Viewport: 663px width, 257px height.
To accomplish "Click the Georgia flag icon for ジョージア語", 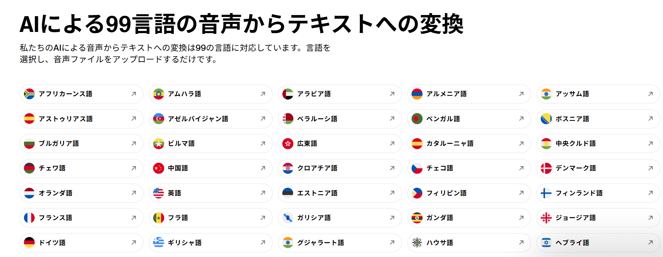I will pyautogui.click(x=546, y=218).
